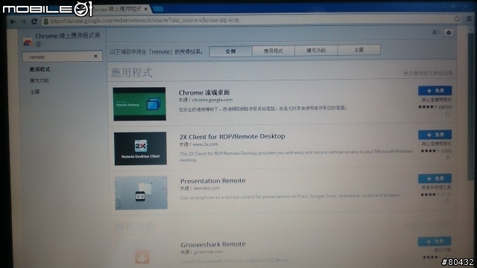Reload the page with the refresh icon

click(34, 22)
